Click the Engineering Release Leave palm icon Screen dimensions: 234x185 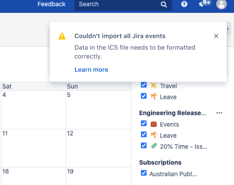coord(153,135)
